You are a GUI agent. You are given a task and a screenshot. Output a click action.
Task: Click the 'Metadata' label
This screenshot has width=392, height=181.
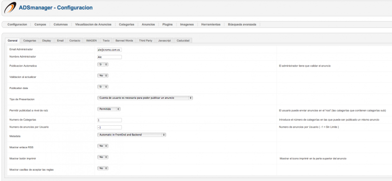15,136
